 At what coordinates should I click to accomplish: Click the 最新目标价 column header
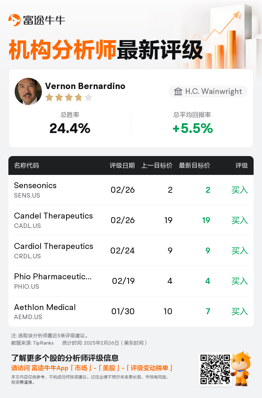tap(195, 165)
